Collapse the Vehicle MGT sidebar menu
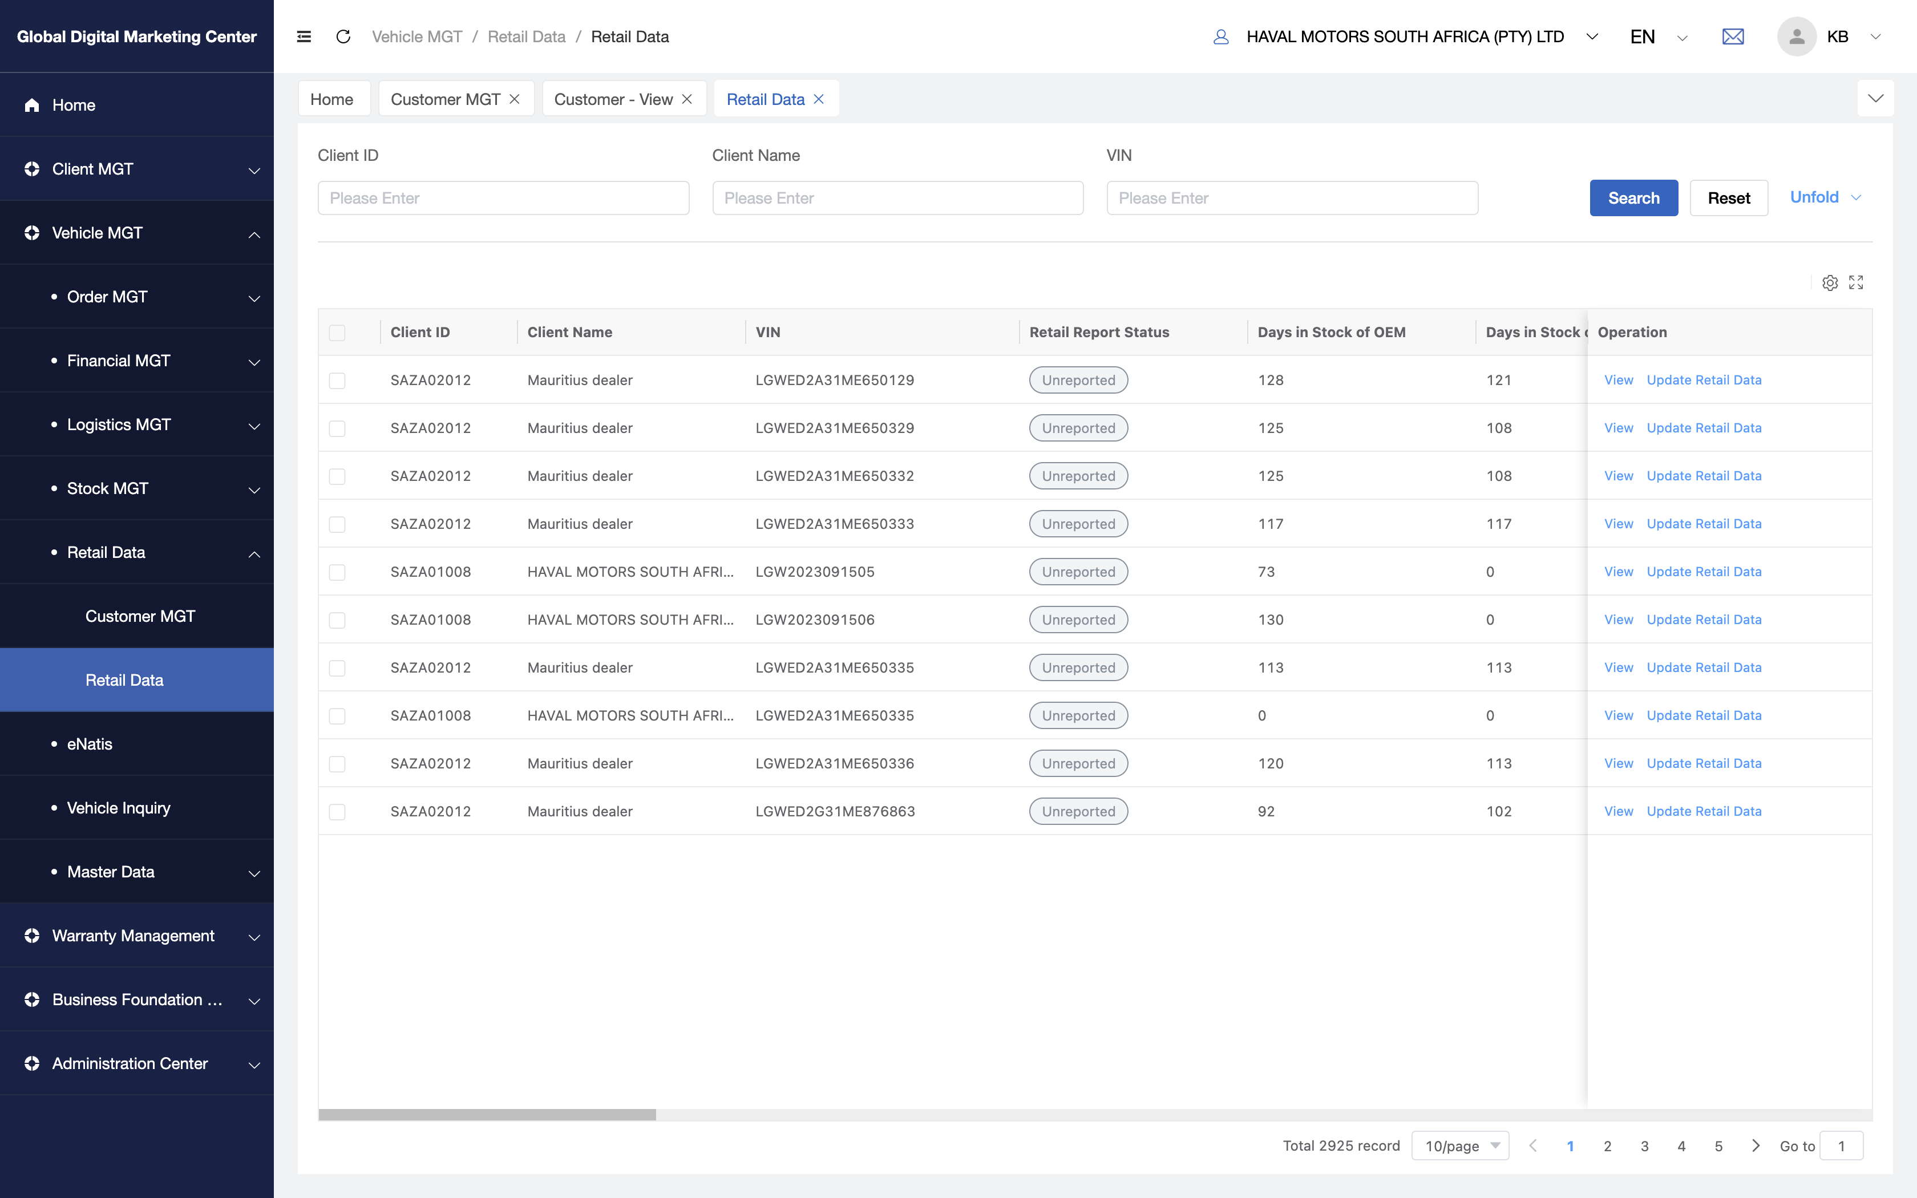The width and height of the screenshot is (1917, 1198). [254, 234]
